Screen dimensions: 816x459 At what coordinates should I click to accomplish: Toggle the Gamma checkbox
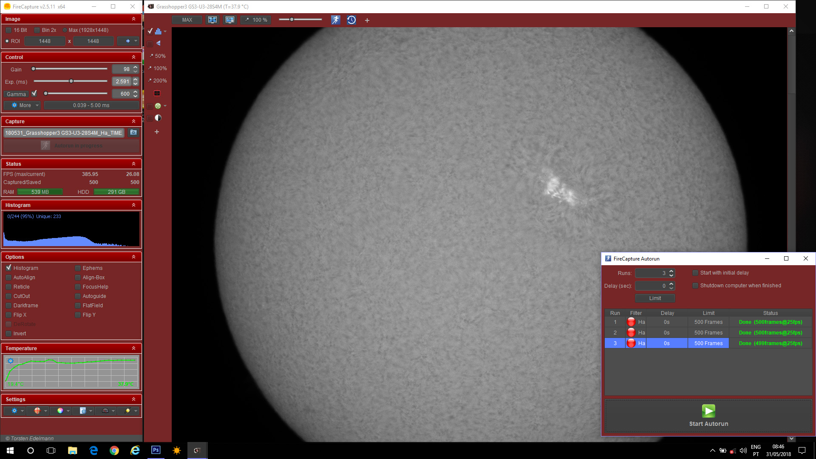[x=34, y=93]
